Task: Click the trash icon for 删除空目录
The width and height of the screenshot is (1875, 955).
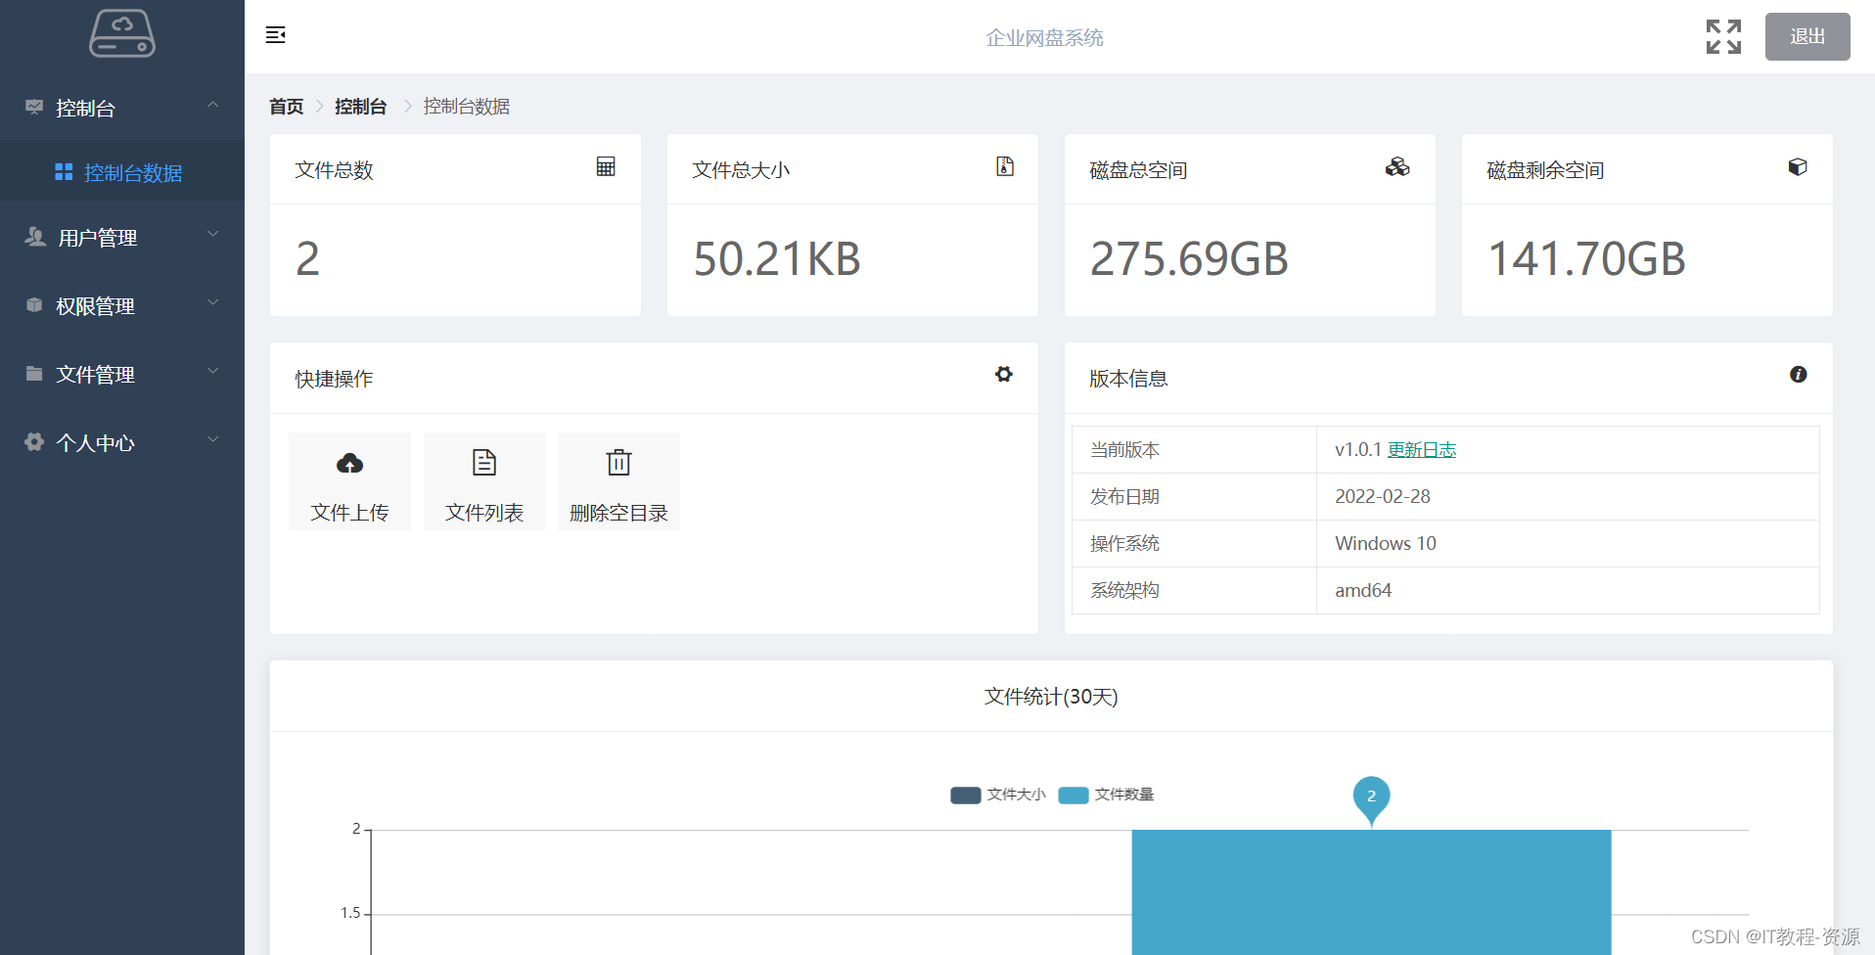Action: tap(618, 462)
